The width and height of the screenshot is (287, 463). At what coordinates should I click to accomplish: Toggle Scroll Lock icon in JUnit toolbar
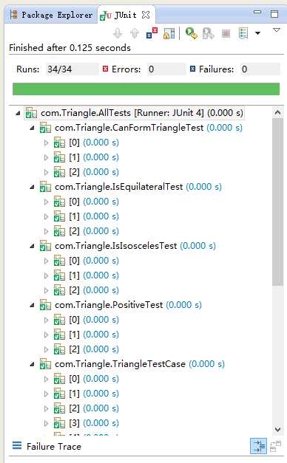click(x=169, y=33)
